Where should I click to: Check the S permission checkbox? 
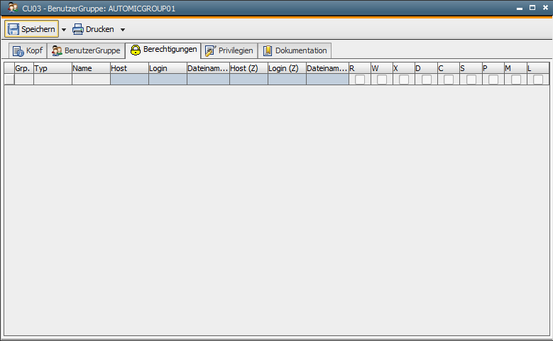tap(471, 80)
